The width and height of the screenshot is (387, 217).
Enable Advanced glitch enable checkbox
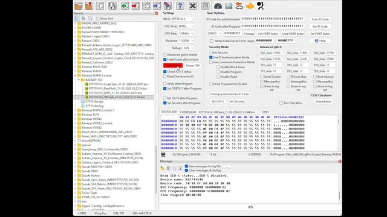coord(165,55)
